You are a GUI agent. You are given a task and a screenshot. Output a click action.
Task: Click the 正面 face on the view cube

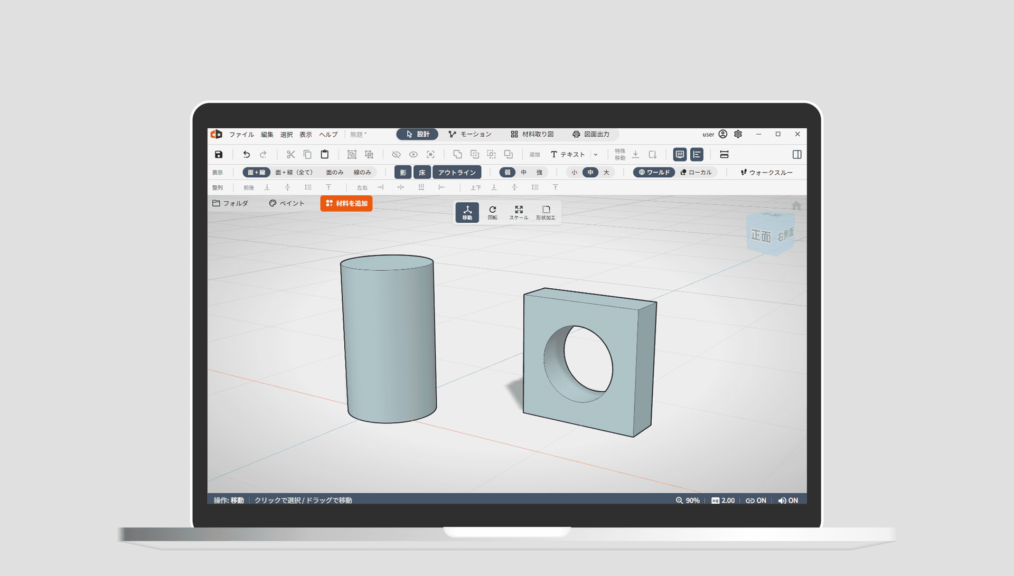click(761, 236)
